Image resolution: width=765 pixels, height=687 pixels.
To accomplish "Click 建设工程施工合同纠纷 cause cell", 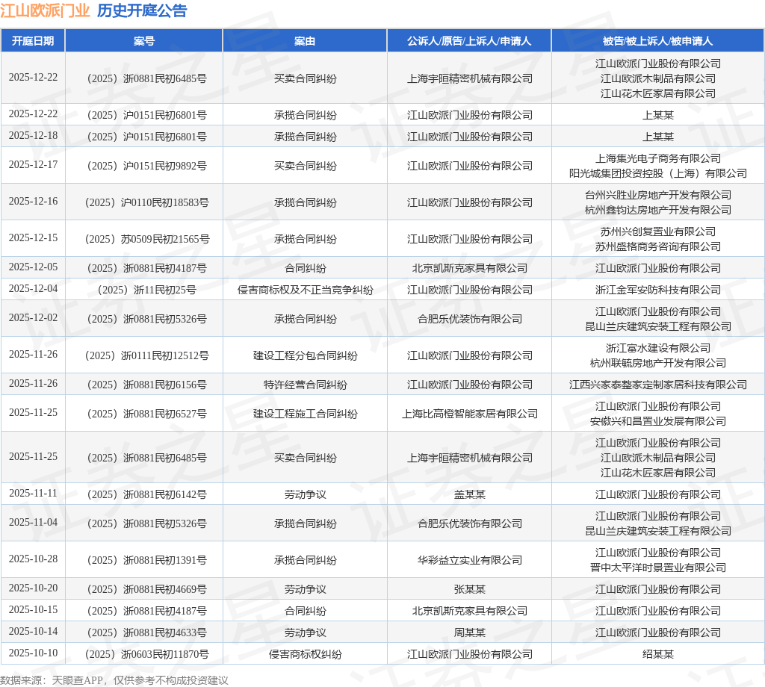I will 305,414.
